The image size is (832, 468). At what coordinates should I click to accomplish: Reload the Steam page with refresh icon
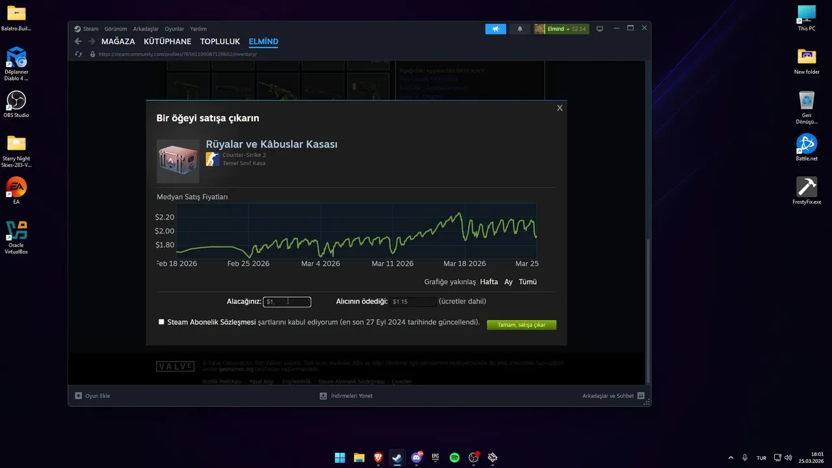click(x=78, y=55)
